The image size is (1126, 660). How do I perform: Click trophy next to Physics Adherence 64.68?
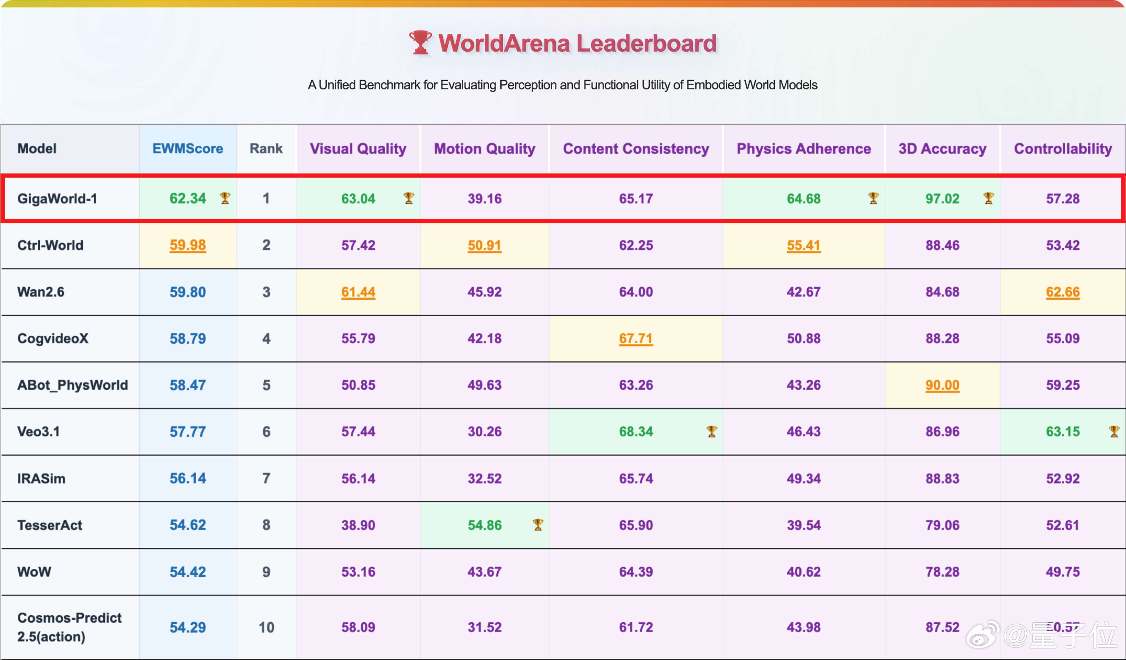(873, 198)
